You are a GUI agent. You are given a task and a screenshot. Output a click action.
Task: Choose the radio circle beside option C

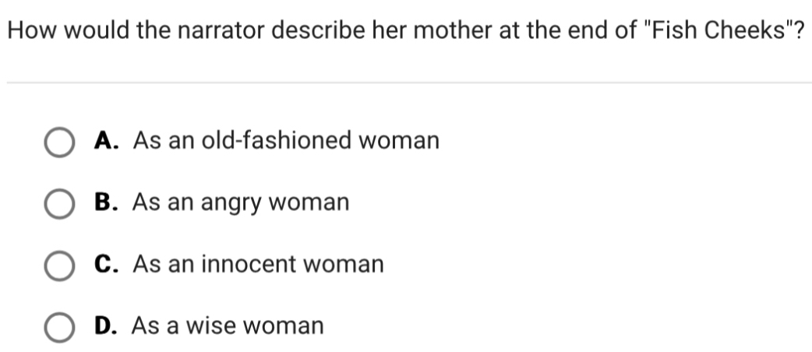(x=59, y=266)
